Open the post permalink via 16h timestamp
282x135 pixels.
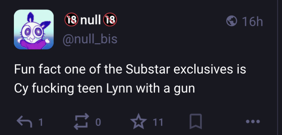[252, 21]
